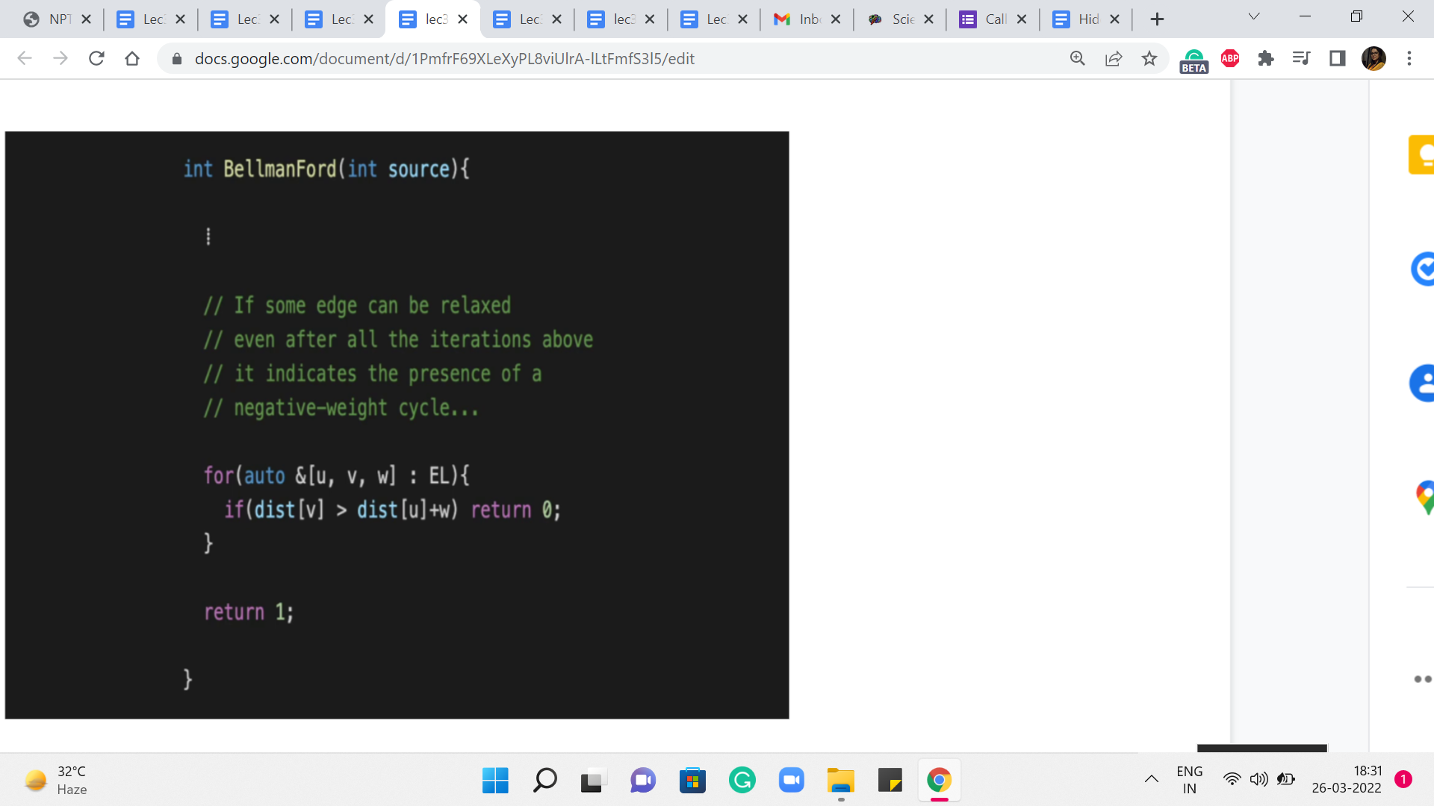1434x806 pixels.
Task: Toggle the browser side panel icon
Action: pos(1338,58)
